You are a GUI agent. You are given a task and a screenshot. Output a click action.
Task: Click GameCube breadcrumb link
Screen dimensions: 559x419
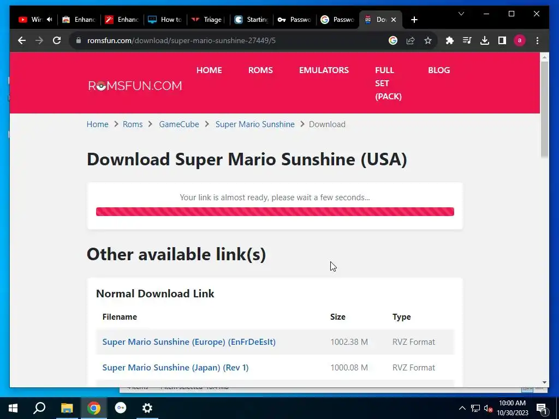tap(179, 124)
